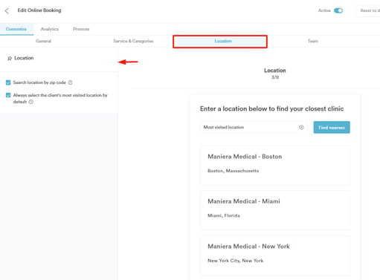The image size is (380, 280).
Task: Select the Customize tab
Action: tap(16, 29)
